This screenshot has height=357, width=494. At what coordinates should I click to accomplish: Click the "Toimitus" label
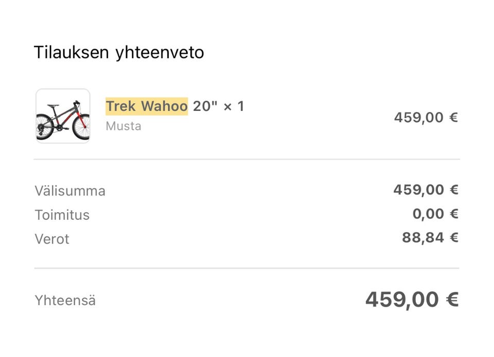[x=62, y=215]
